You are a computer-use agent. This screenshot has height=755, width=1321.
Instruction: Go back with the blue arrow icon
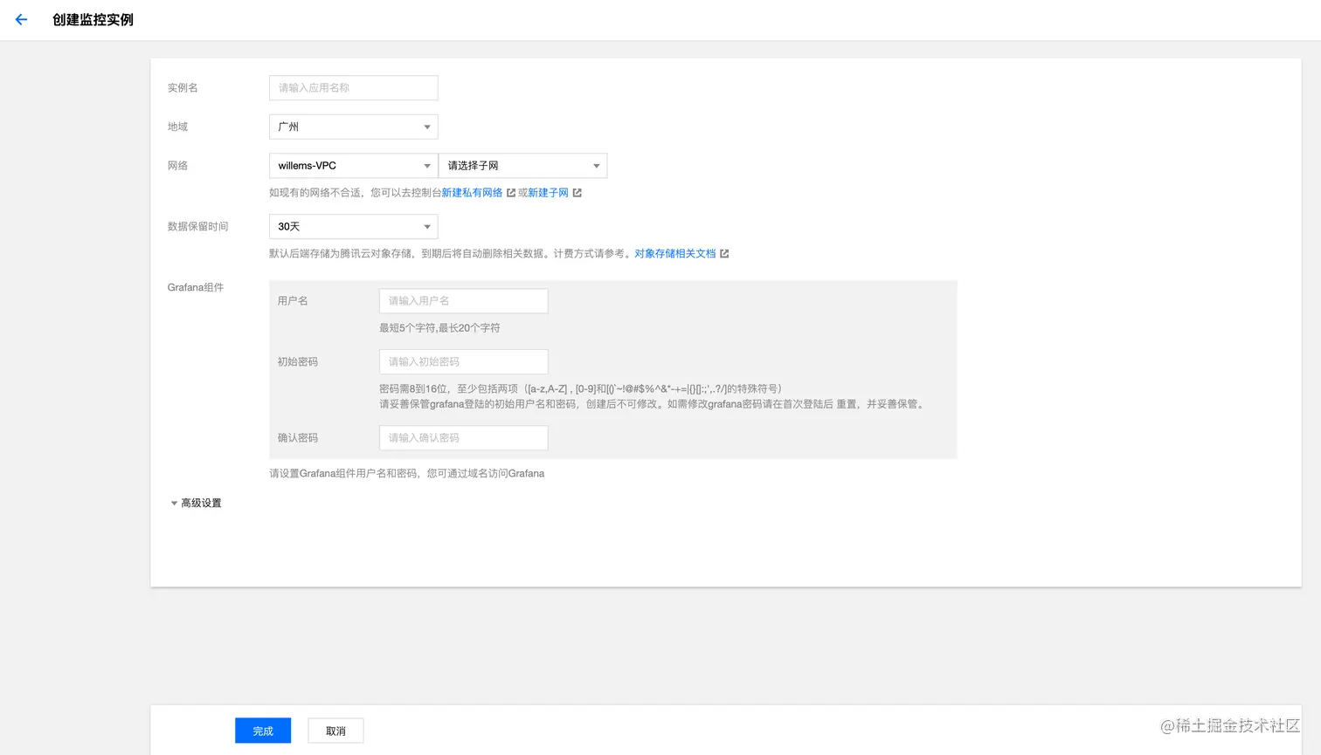click(x=21, y=19)
